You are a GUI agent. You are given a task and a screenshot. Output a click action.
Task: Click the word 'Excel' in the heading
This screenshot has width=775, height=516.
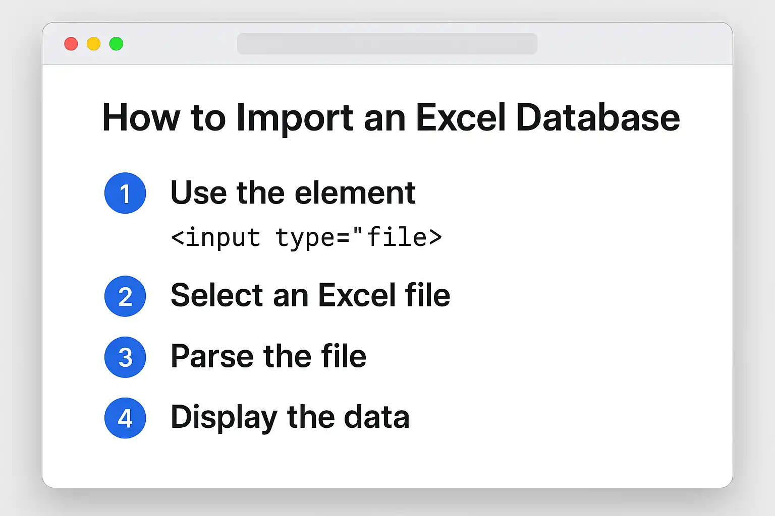click(x=461, y=117)
